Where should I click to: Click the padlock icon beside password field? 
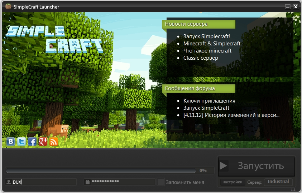[x=87, y=182]
